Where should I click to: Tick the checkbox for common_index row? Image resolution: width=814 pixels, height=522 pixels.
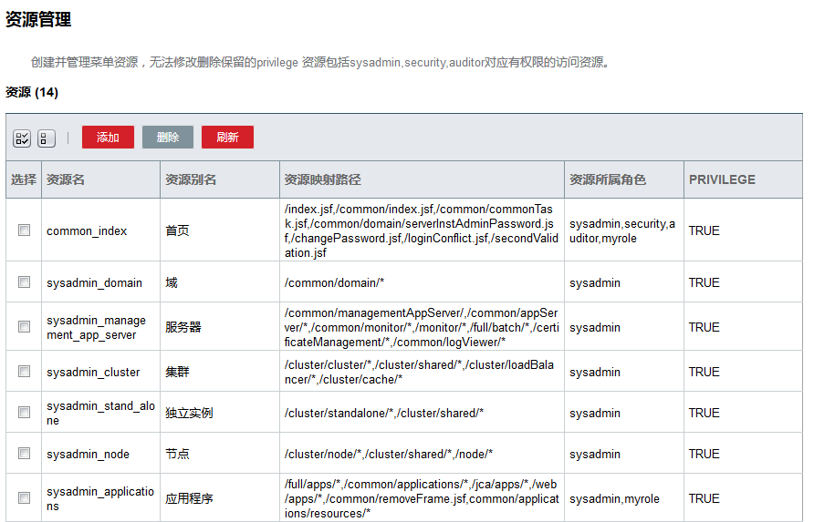coord(25,230)
